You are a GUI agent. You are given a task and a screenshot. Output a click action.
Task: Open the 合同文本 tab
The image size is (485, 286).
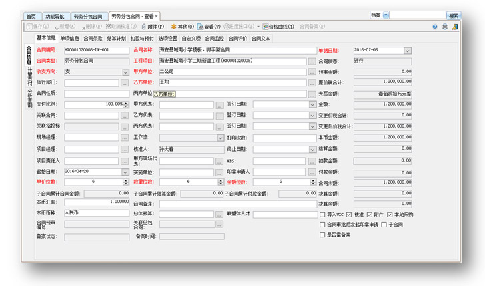pos(261,39)
